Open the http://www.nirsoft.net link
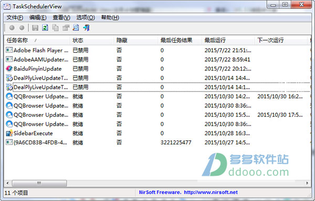The height and width of the screenshot is (201, 315). pyautogui.click(x=211, y=193)
